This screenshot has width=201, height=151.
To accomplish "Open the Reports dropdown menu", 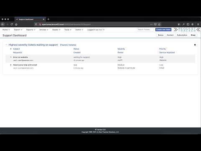I will pyautogui.click(x=31, y=30).
